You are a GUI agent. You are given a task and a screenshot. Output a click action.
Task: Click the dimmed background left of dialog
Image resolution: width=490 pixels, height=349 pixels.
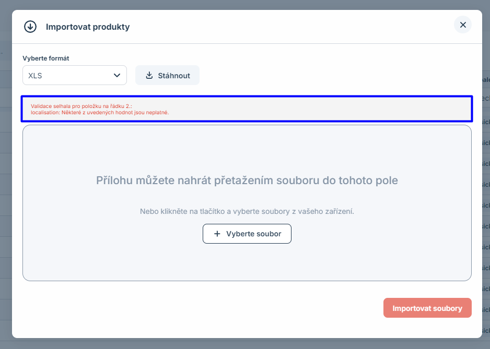click(6, 183)
